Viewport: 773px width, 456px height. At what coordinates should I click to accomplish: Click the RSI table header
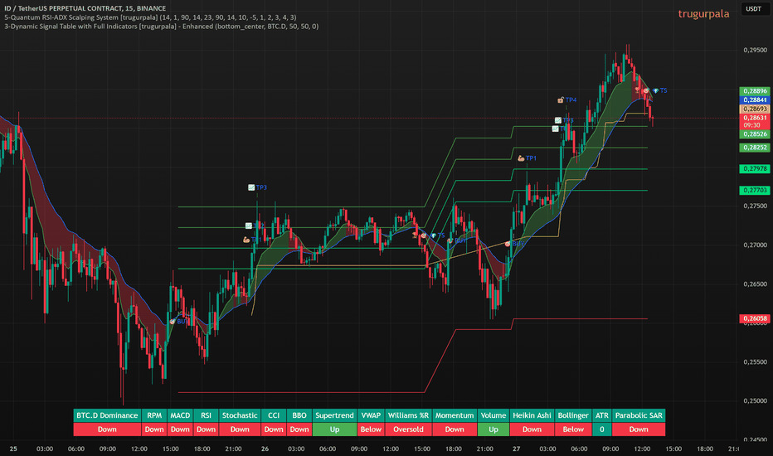(206, 415)
